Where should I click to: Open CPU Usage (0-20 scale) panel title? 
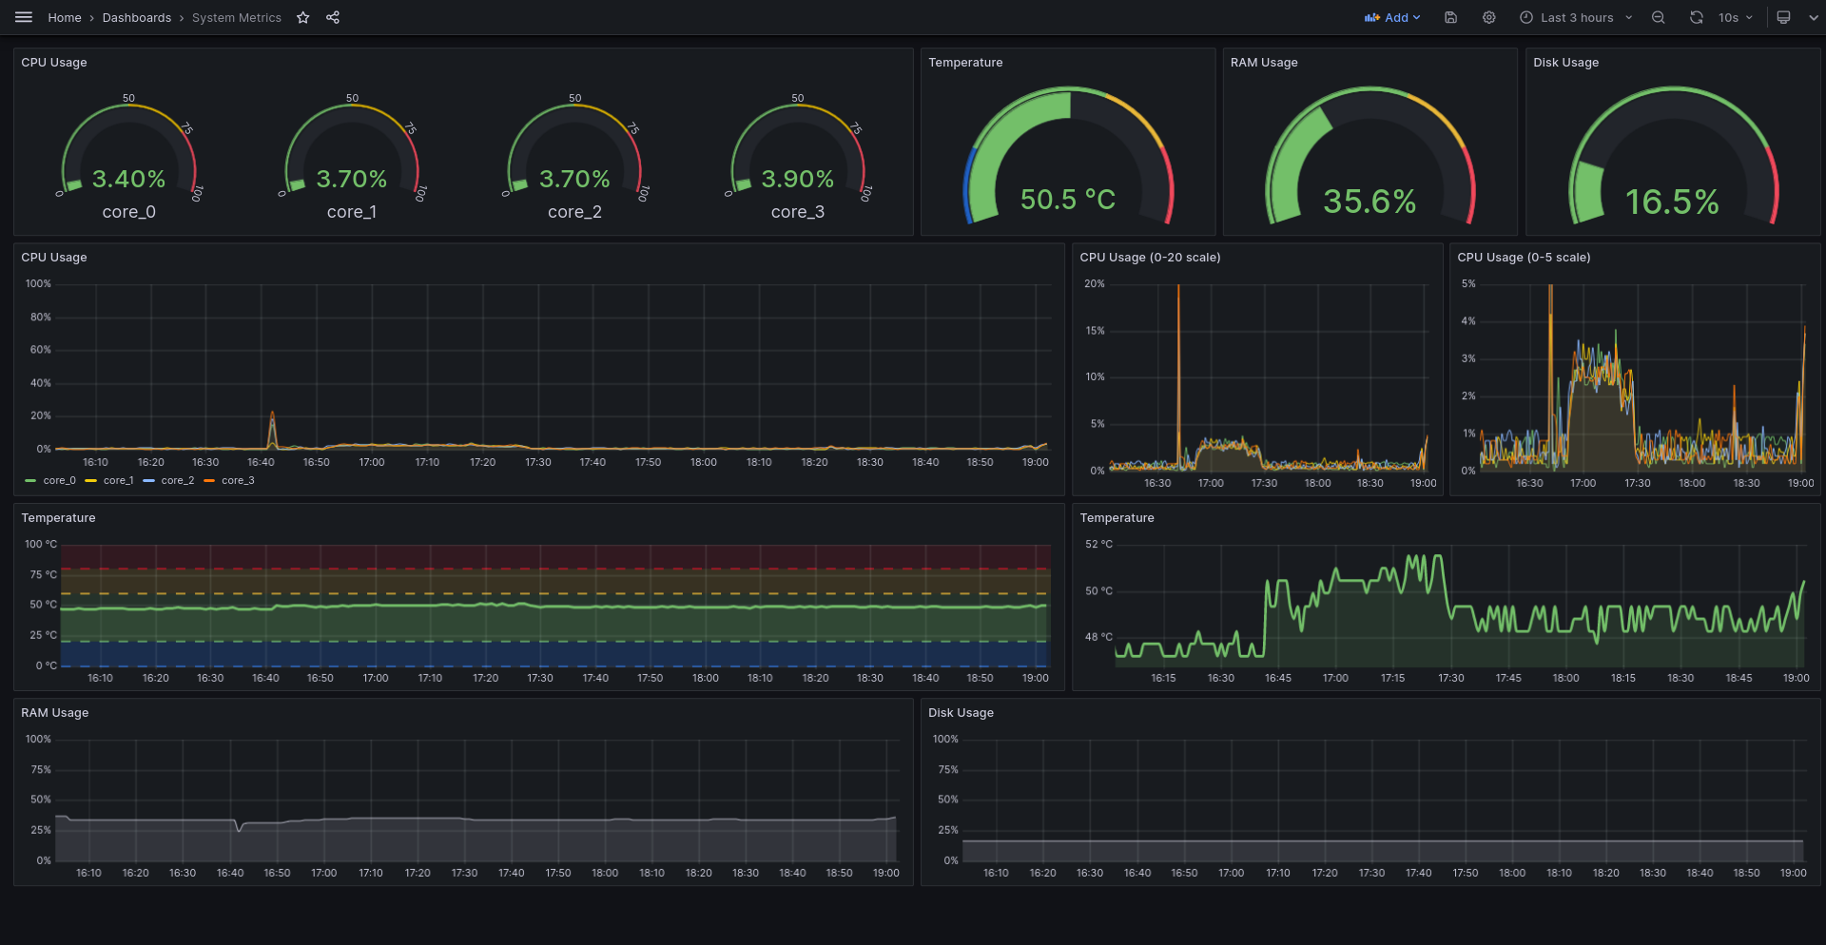pos(1150,257)
